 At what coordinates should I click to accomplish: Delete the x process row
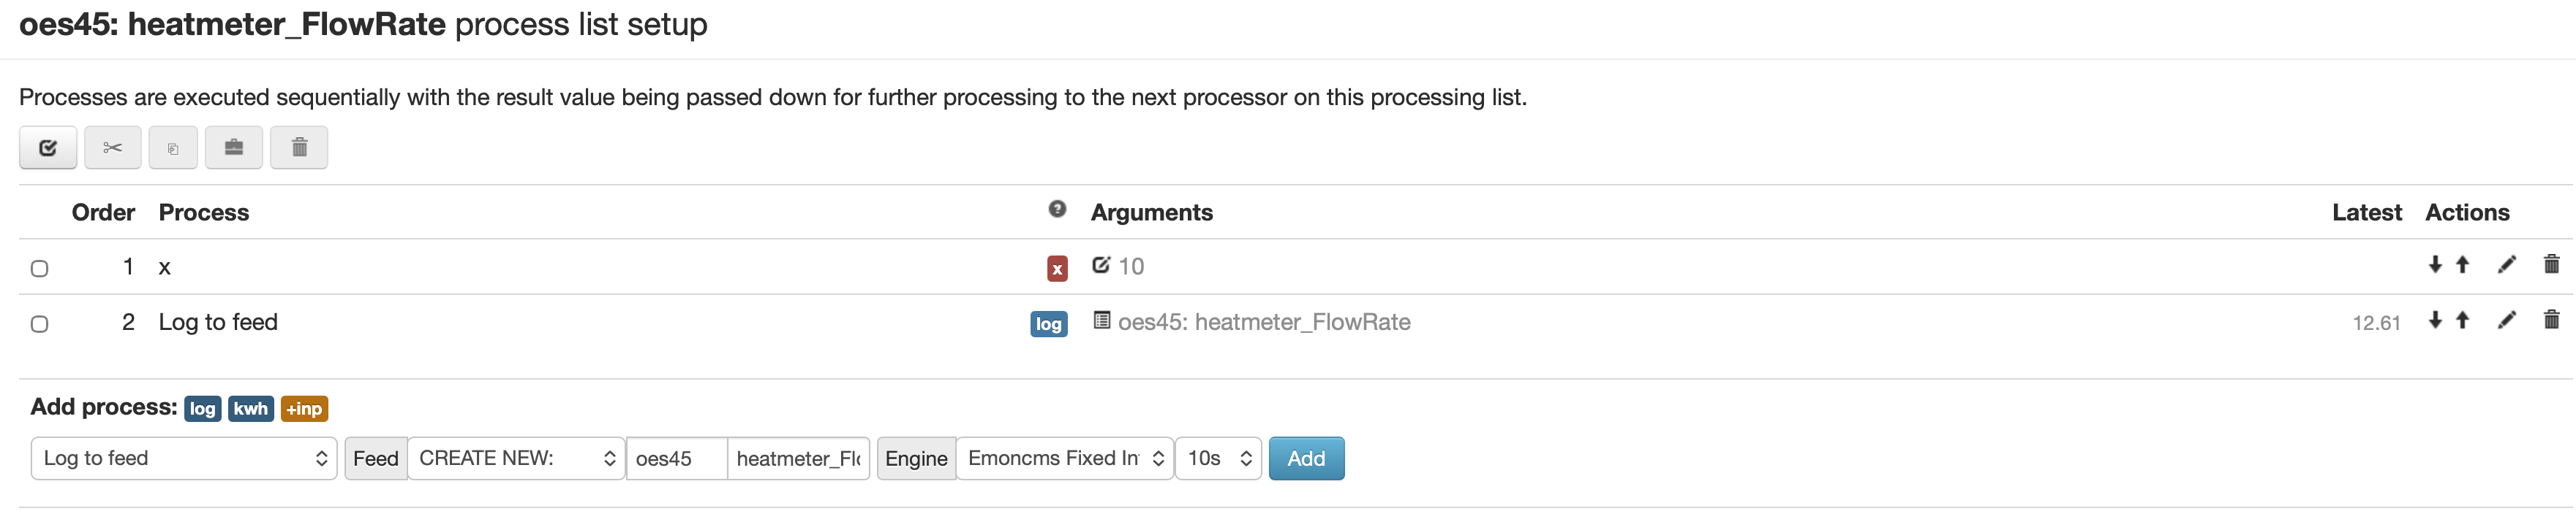(x=2551, y=264)
